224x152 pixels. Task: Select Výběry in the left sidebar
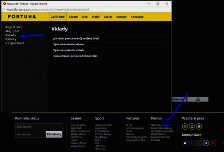pyautogui.click(x=11, y=39)
